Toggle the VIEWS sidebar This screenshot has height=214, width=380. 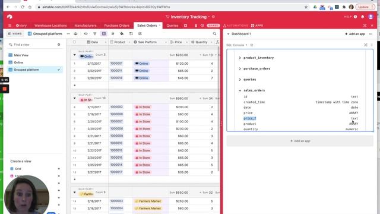coord(15,34)
